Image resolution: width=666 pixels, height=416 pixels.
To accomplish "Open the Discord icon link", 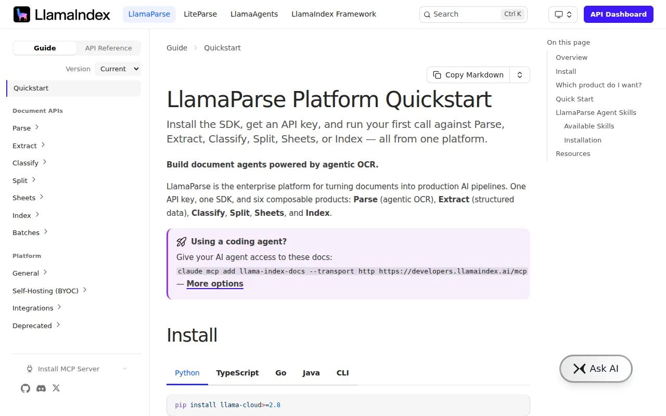I will point(41,388).
